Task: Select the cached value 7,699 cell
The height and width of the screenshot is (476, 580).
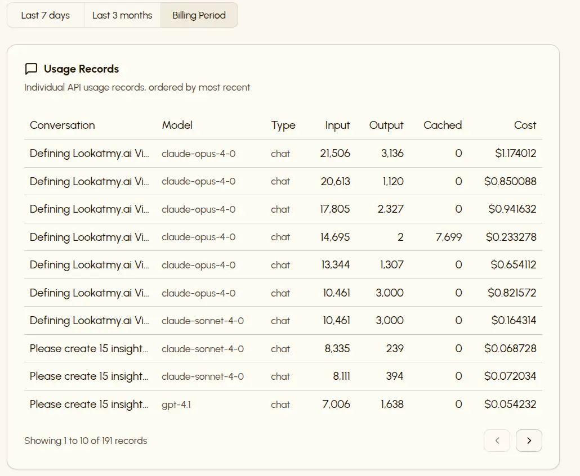Action: [x=449, y=237]
